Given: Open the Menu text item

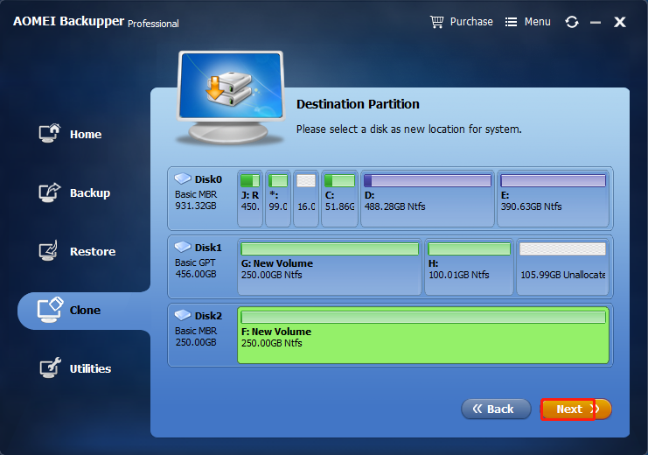Looking at the screenshot, I should pos(537,22).
